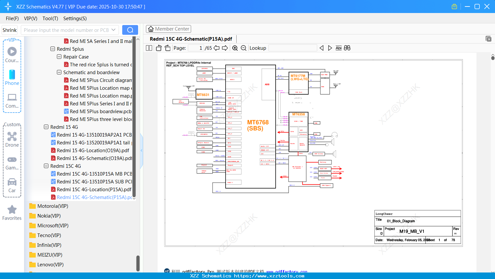Open the Phone category in VIP sidebar

coord(12,77)
